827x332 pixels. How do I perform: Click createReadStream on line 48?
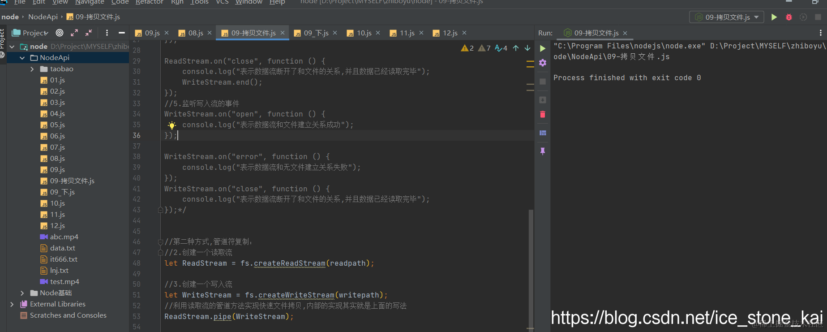click(x=290, y=263)
